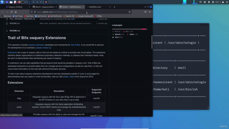Screen dimensions: 229x129
Task: Open the Kali Forums bookmark
Action: pos(40,16)
